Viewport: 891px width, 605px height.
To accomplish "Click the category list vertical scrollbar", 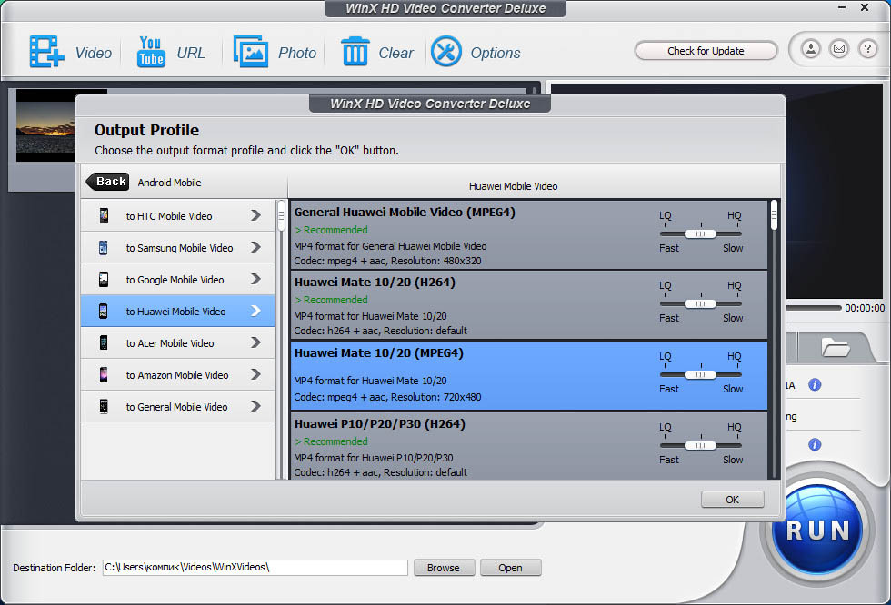I will pos(281,340).
